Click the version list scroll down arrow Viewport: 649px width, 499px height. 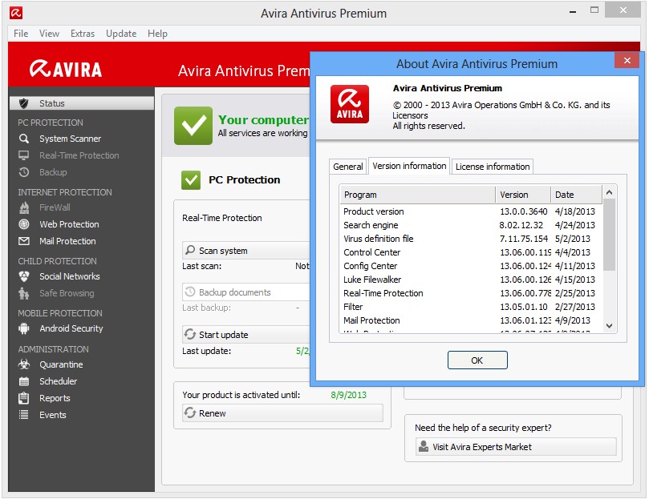pos(609,326)
